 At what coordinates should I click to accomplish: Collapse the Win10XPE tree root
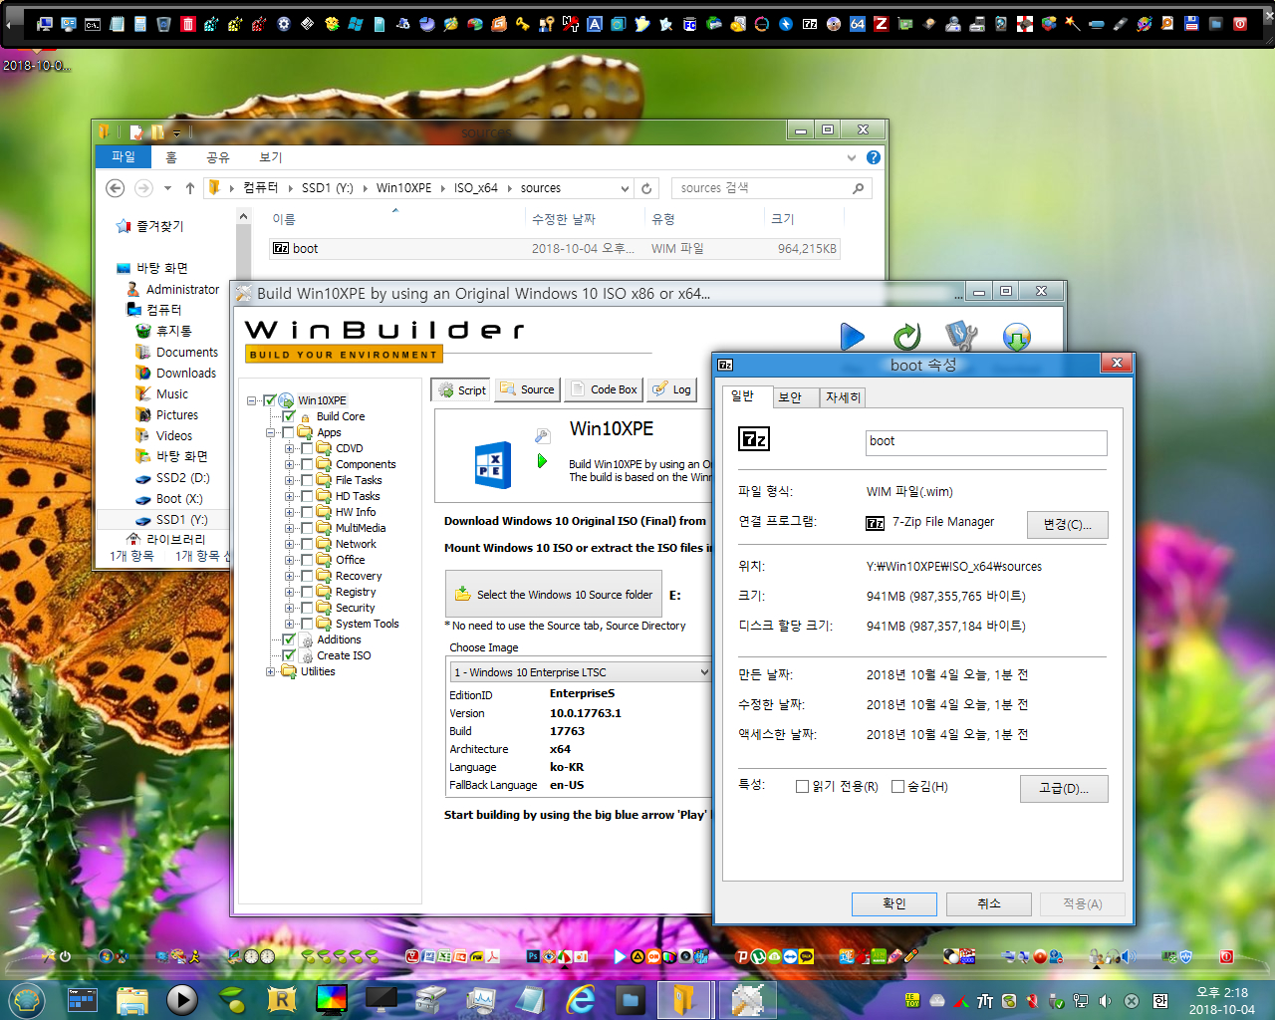point(252,400)
